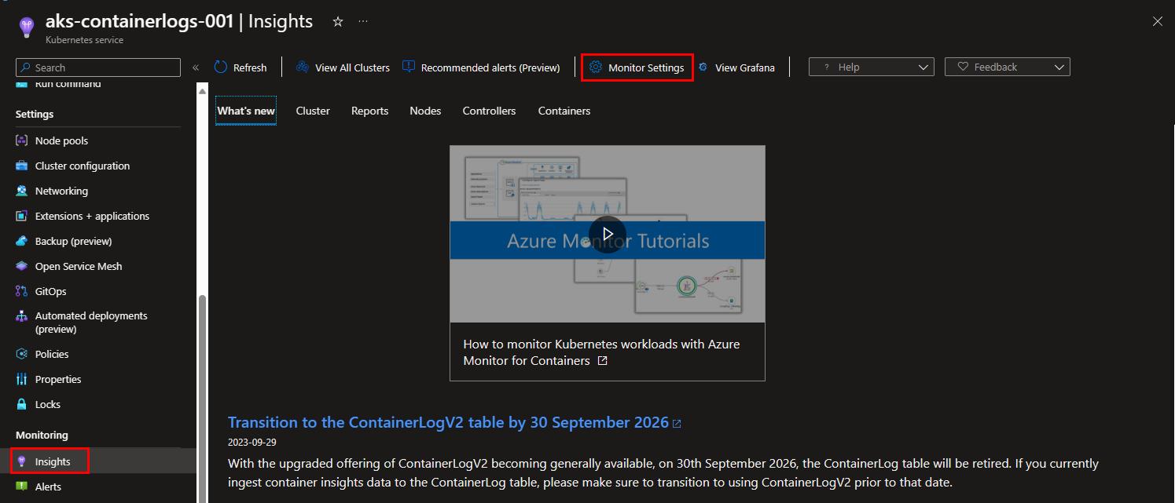1175x503 pixels.
Task: Open Azure Monitor for Containers tutorial link
Action: coord(601,352)
